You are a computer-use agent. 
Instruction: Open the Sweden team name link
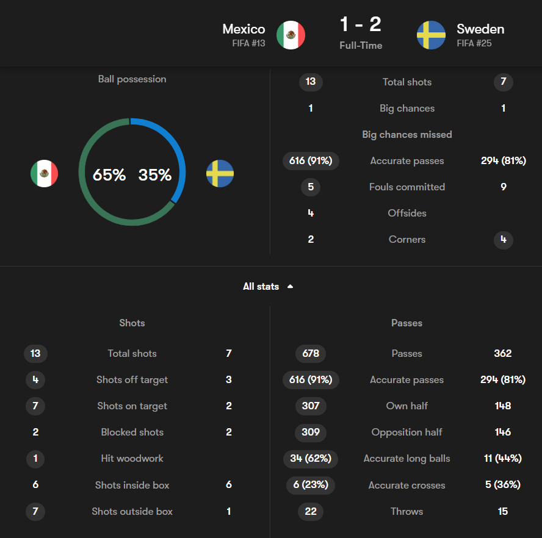(x=480, y=29)
